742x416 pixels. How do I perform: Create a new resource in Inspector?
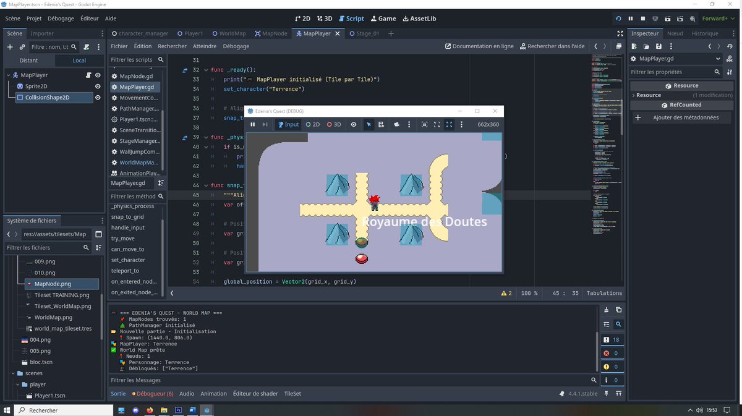click(x=634, y=46)
